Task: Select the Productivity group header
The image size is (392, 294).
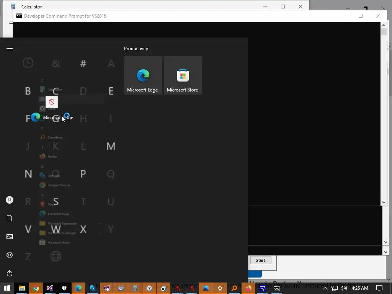Action: (136, 49)
